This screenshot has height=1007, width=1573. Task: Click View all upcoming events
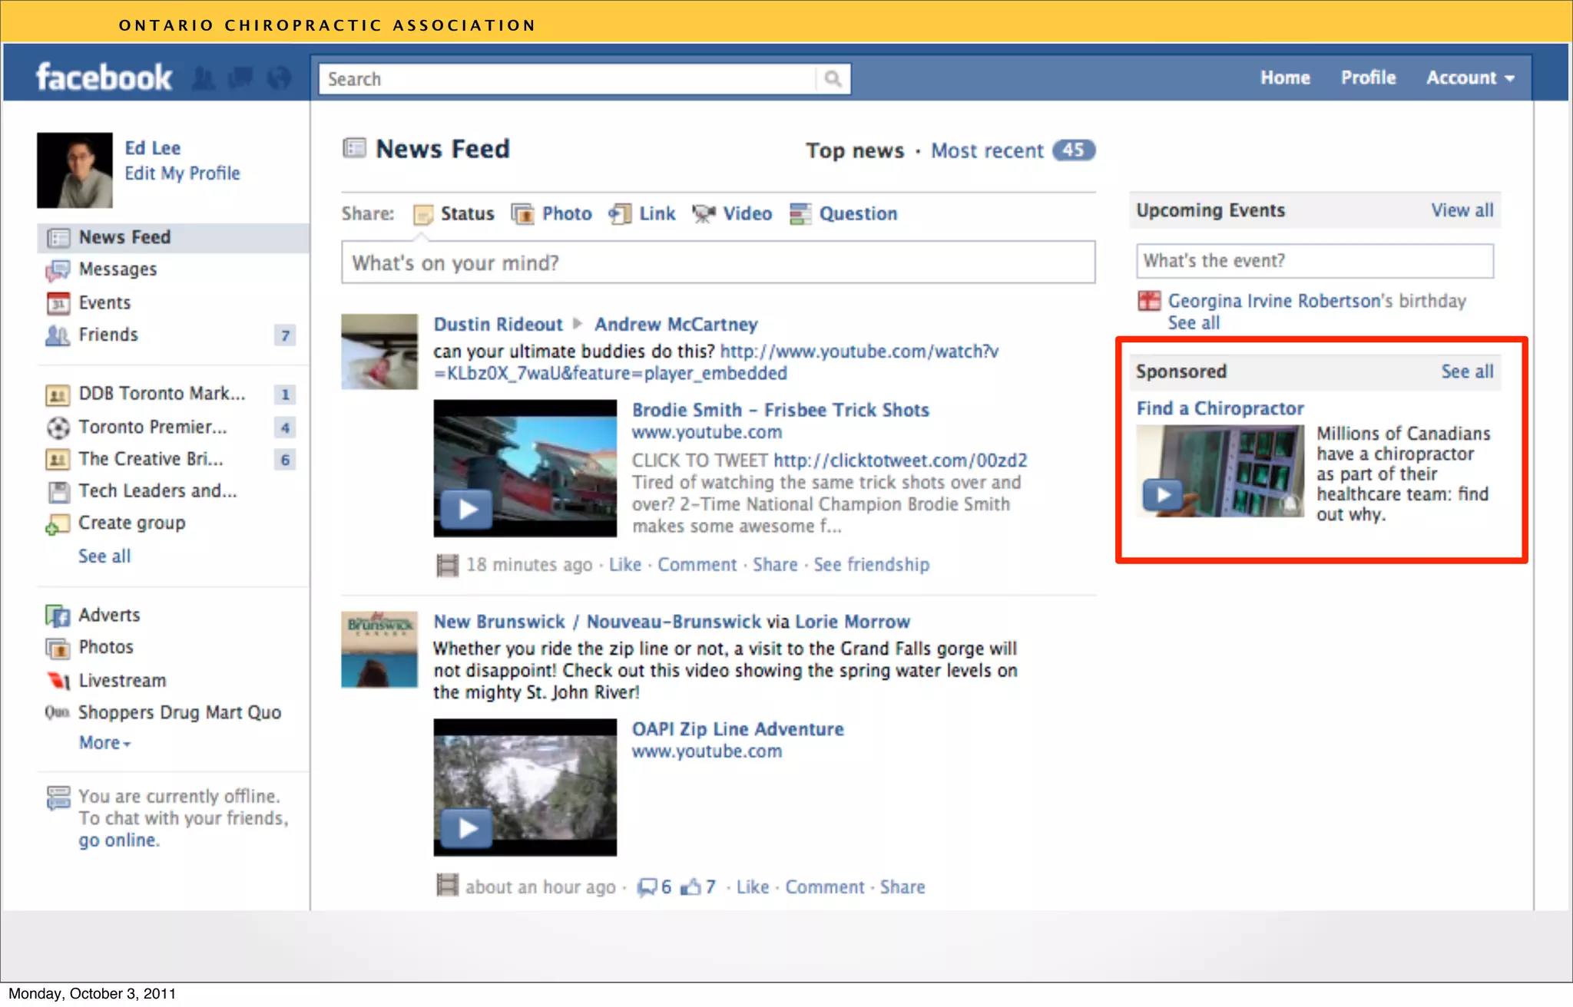(1462, 210)
